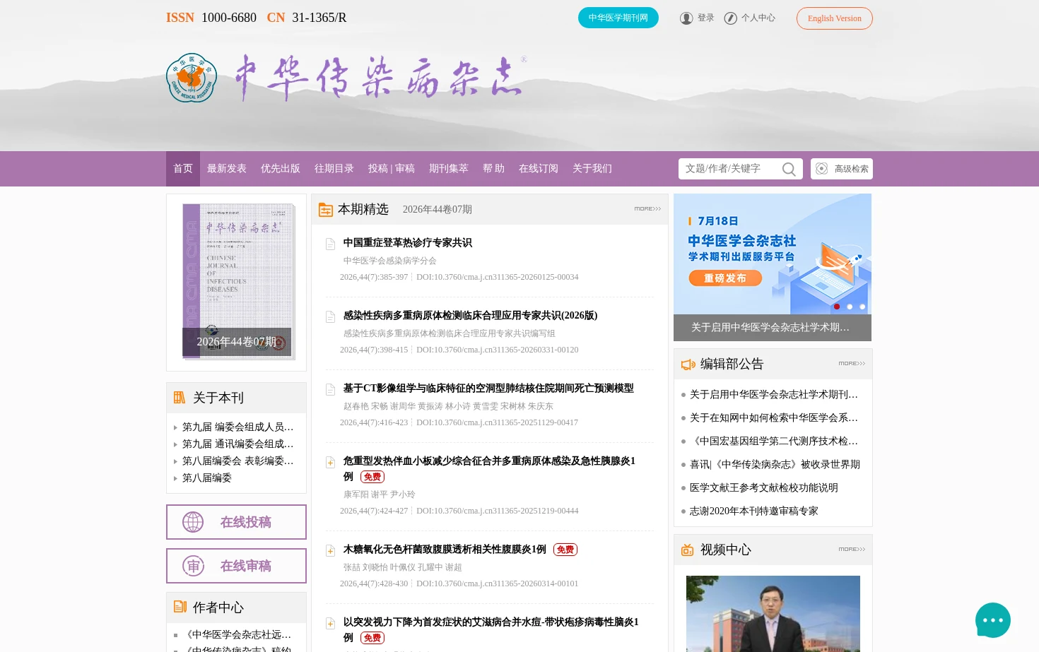1039x652 pixels.
Task: Open 往期目录 menu item
Action: (334, 169)
